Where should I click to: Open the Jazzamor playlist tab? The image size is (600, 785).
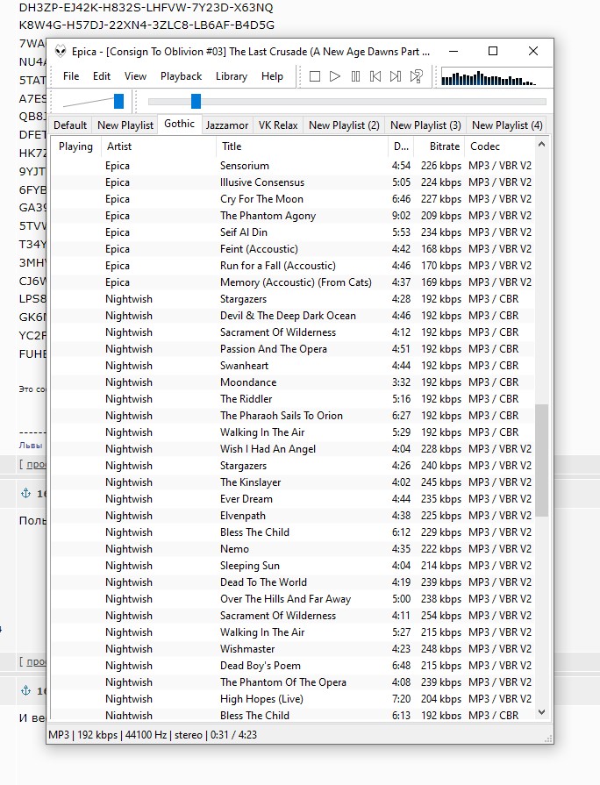(x=227, y=125)
